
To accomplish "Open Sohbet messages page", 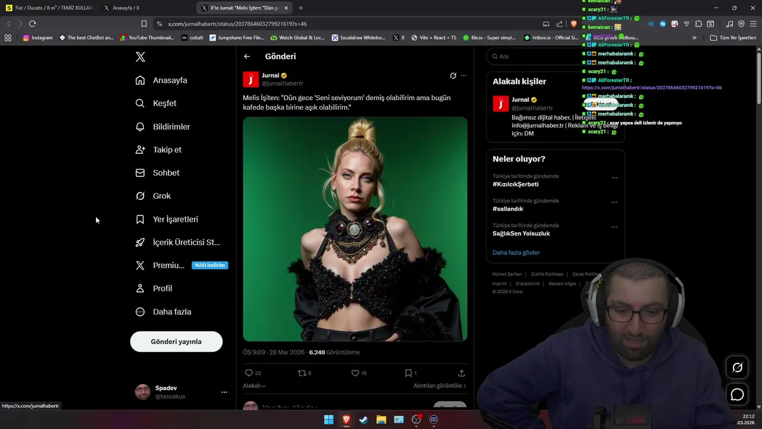I will click(x=157, y=173).
